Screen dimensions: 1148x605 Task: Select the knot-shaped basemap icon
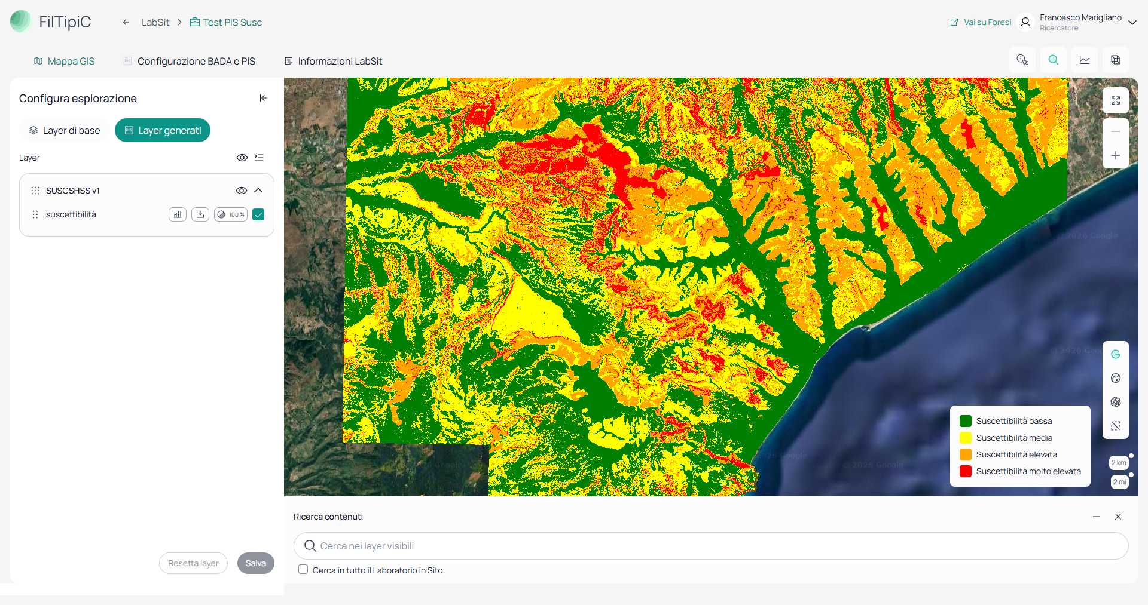click(x=1116, y=402)
